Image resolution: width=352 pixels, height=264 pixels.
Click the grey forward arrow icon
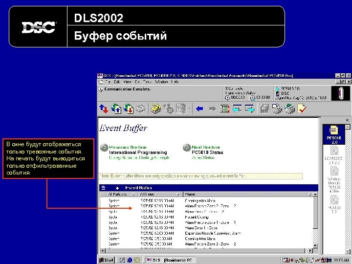click(212, 109)
